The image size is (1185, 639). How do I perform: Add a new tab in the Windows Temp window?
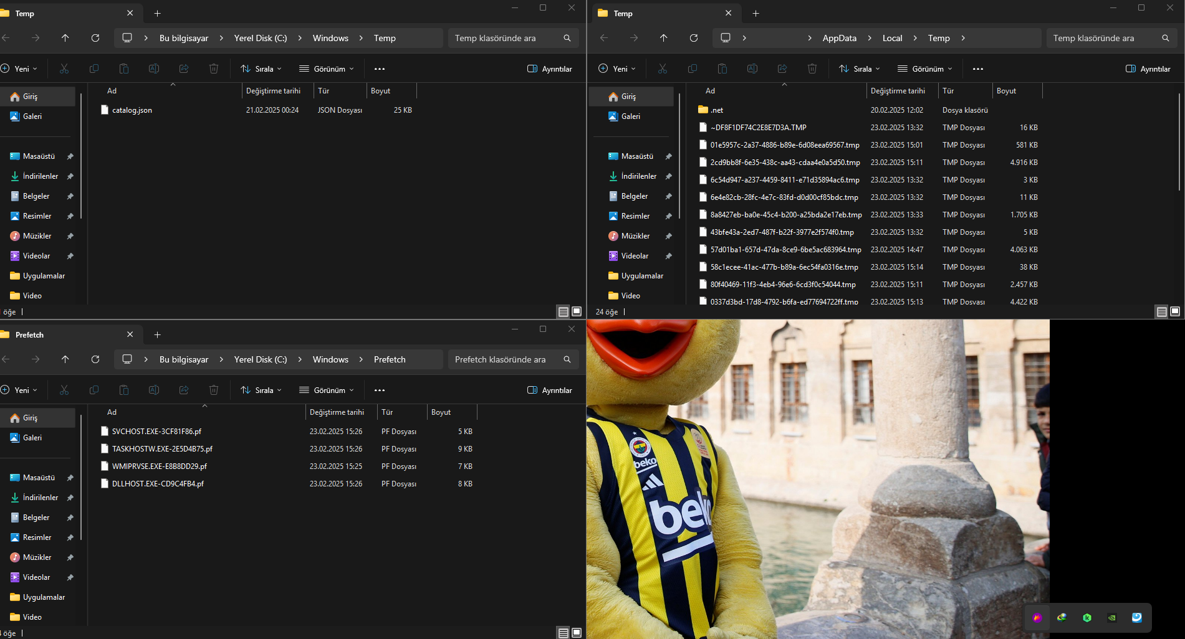click(158, 14)
